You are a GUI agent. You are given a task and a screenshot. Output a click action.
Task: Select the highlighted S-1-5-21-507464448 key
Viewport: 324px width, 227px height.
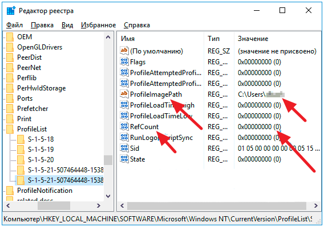click(x=66, y=180)
